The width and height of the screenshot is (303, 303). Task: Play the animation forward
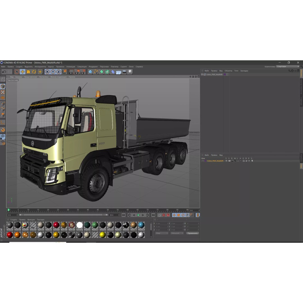[138, 215]
